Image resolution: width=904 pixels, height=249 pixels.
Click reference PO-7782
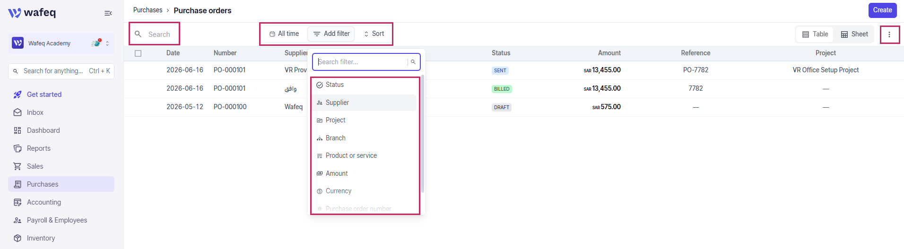point(695,70)
